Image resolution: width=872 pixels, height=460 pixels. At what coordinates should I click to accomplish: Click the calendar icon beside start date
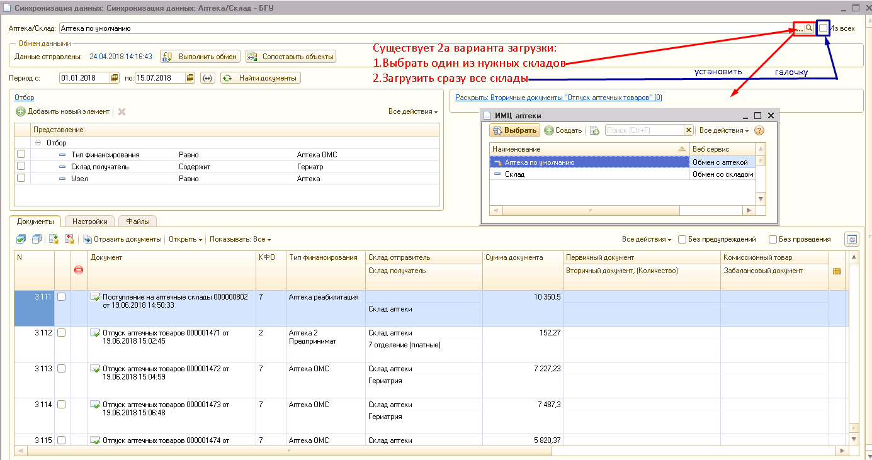pos(114,78)
